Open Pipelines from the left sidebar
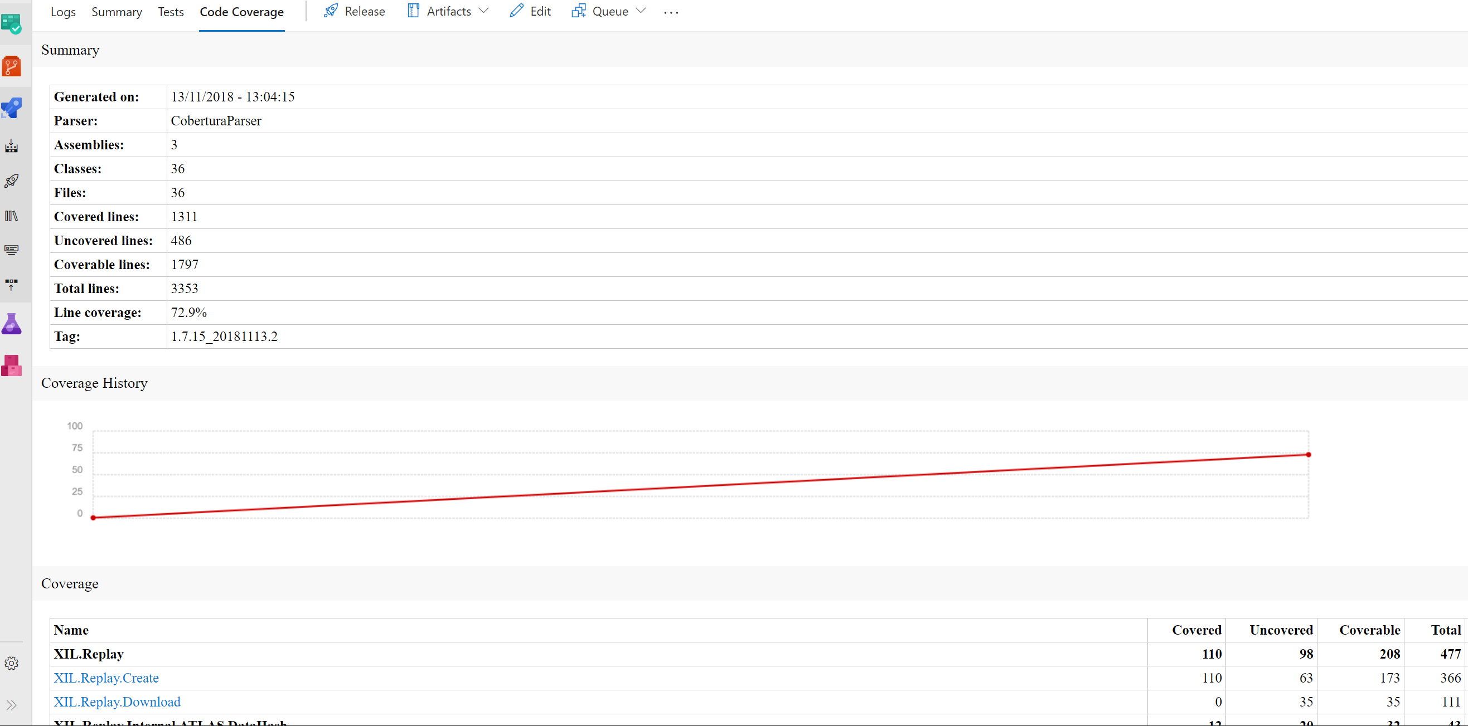Viewport: 1468px width, 726px height. (x=12, y=108)
